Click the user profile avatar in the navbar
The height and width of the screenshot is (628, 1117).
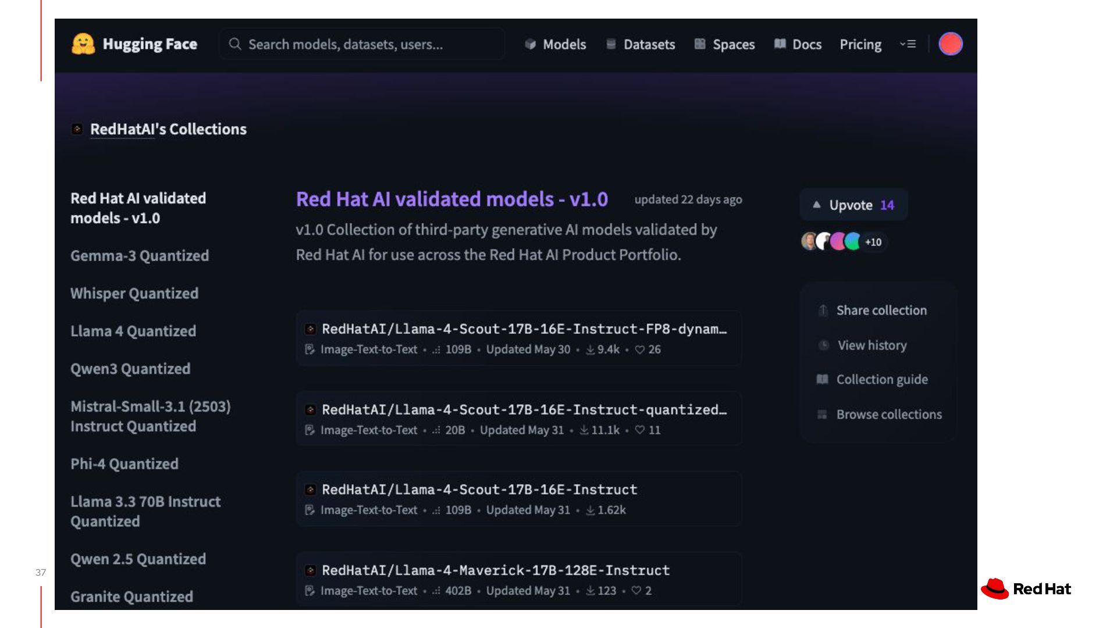(x=950, y=44)
